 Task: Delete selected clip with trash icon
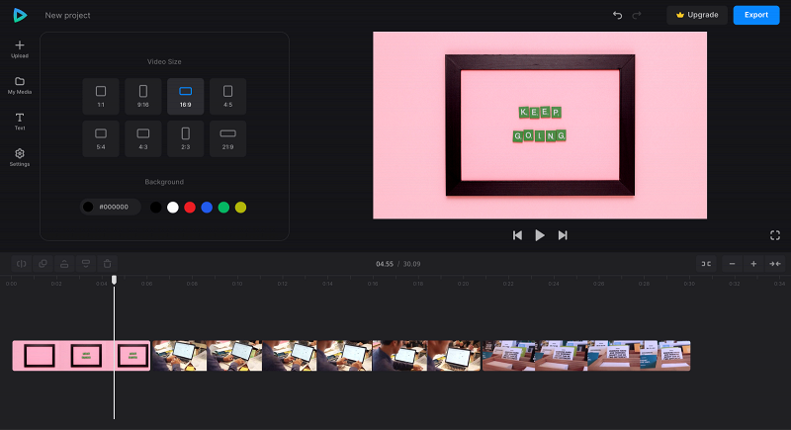107,264
